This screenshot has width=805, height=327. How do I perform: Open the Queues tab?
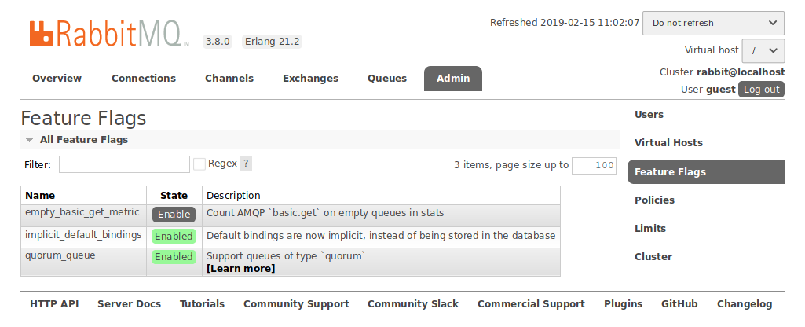(387, 79)
